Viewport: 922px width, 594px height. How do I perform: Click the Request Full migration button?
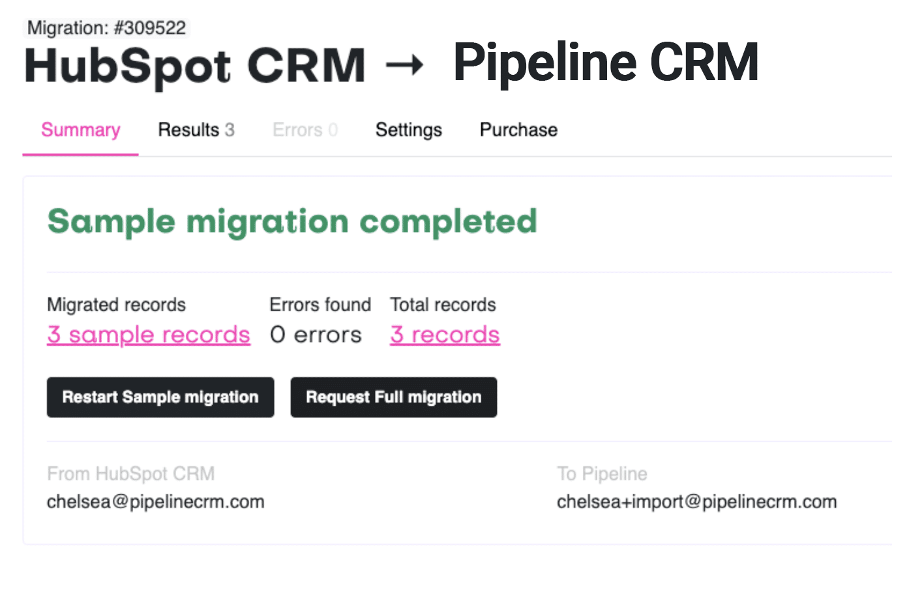tap(393, 397)
